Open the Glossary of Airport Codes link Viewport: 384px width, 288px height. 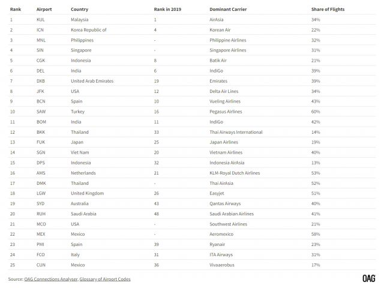(106, 279)
